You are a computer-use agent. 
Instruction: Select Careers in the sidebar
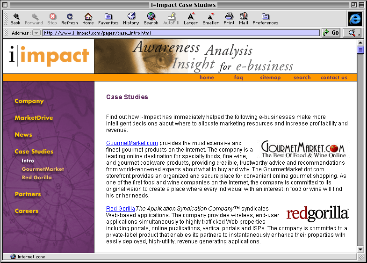coord(27,211)
